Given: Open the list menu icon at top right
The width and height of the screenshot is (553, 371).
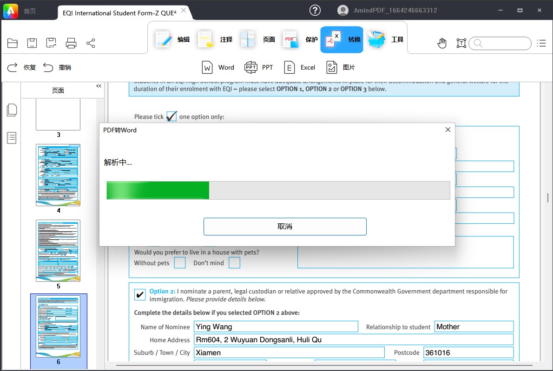Looking at the screenshot, I should click(541, 43).
